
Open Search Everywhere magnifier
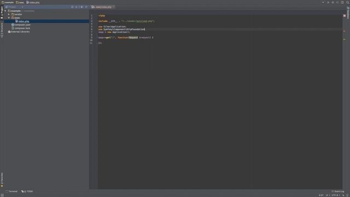(348, 2)
